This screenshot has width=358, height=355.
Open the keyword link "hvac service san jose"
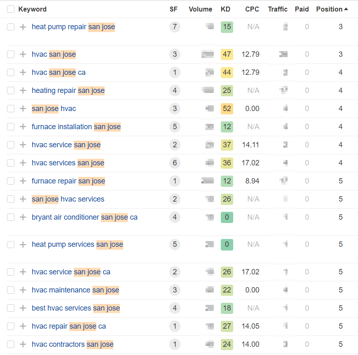tap(66, 145)
